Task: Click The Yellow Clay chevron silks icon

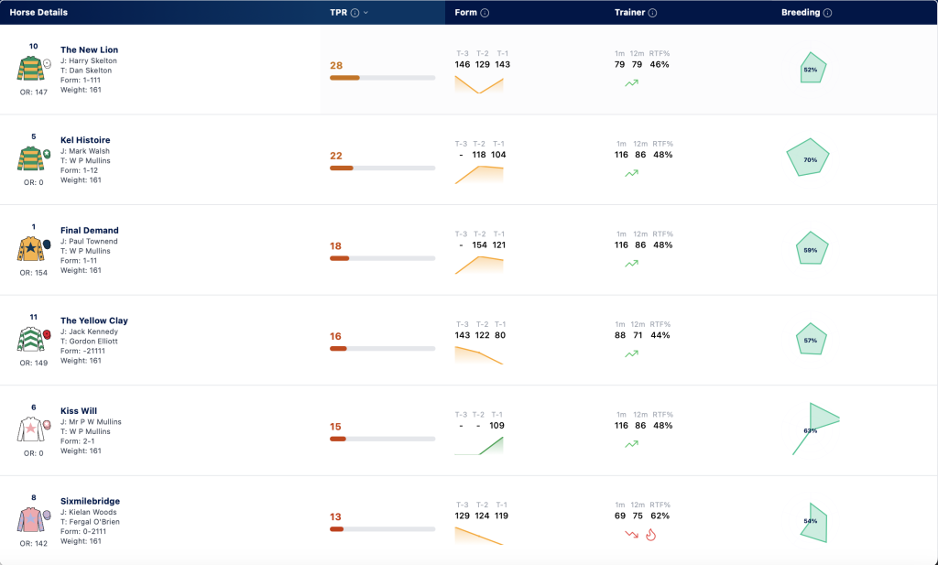Action: (x=30, y=339)
